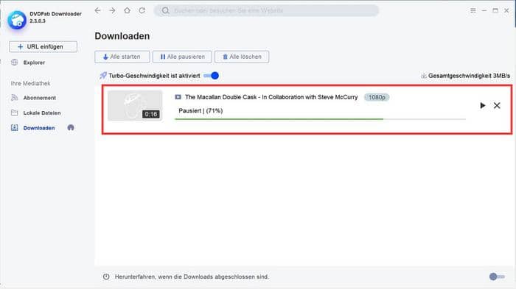Screen dimensions: 516x289
Task: Click the URL einfügen button
Action: click(43, 46)
